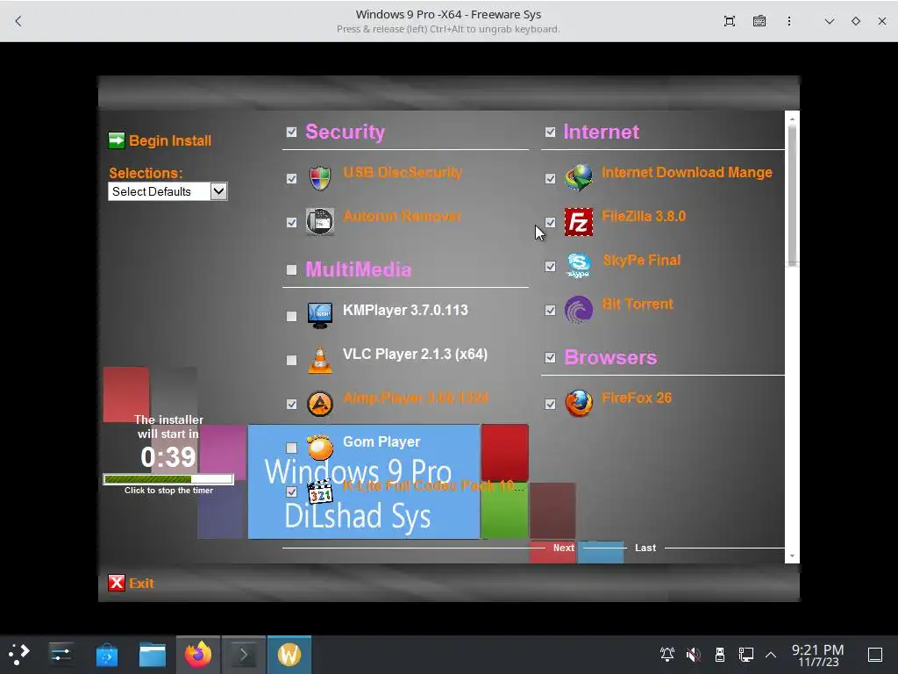
Task: Click the keyboard icon in the title bar
Action: (x=759, y=21)
